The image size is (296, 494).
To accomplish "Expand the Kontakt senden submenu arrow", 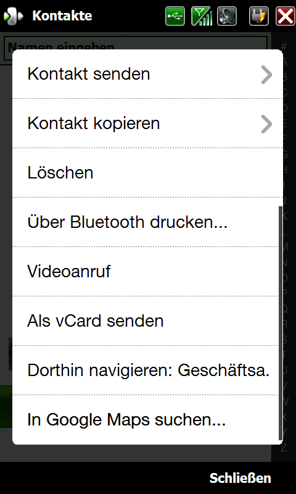I will tap(266, 74).
